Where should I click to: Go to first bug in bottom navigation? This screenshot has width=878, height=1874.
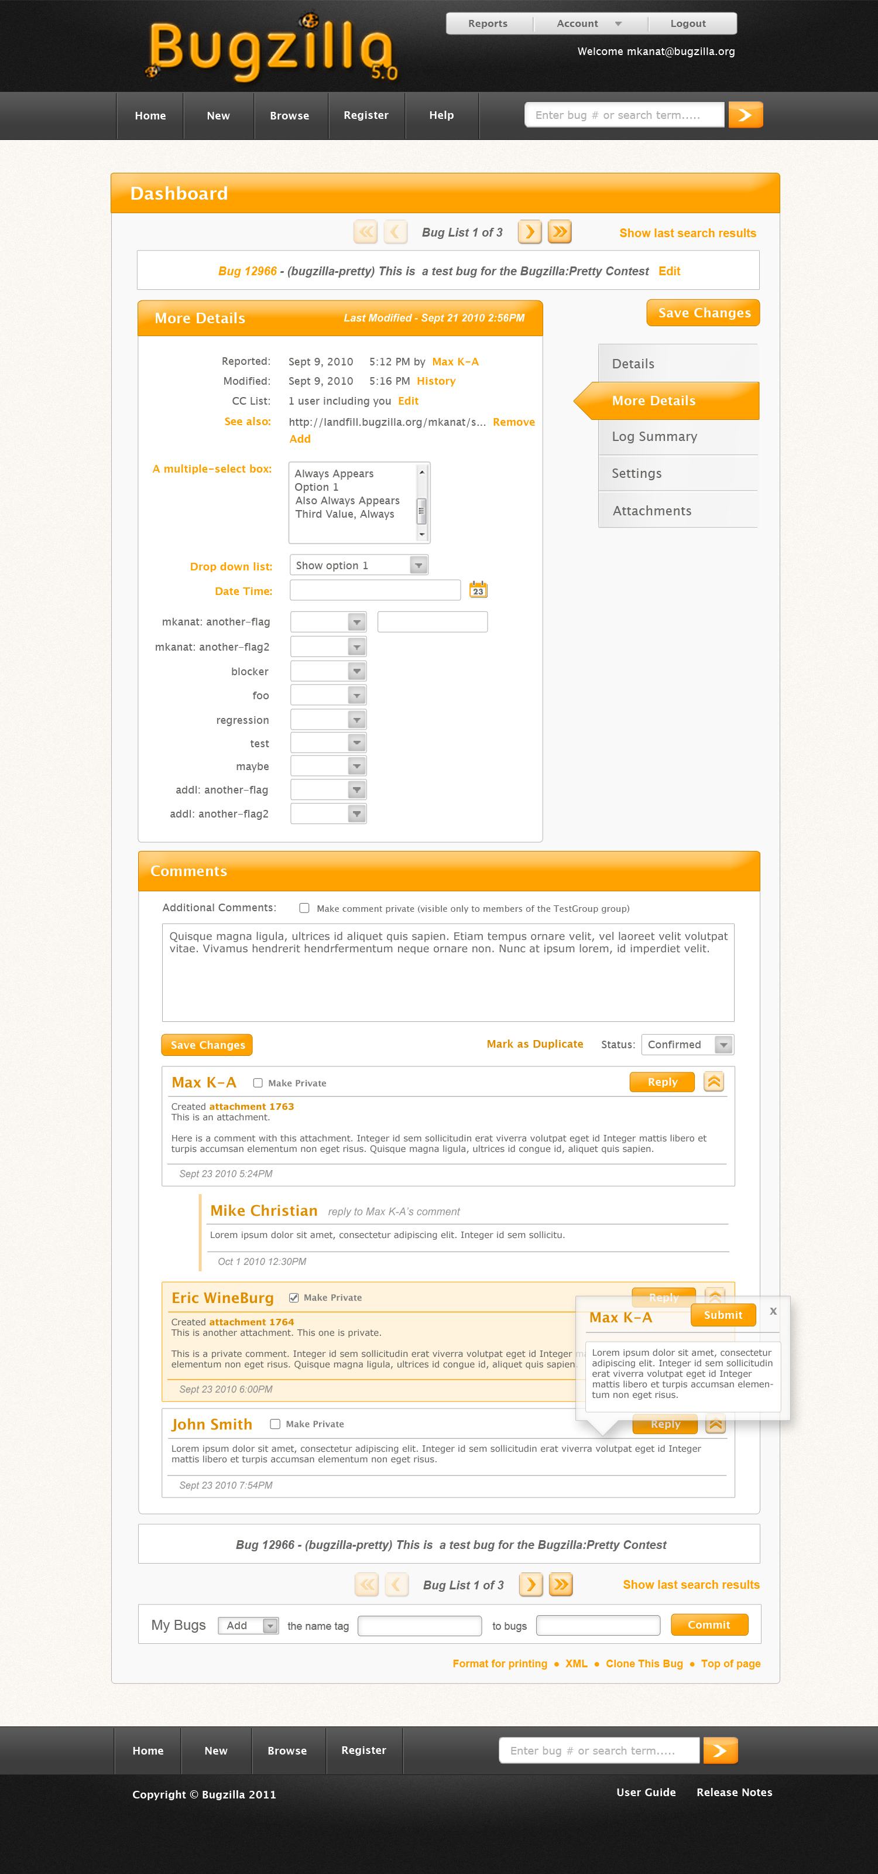(x=367, y=1584)
